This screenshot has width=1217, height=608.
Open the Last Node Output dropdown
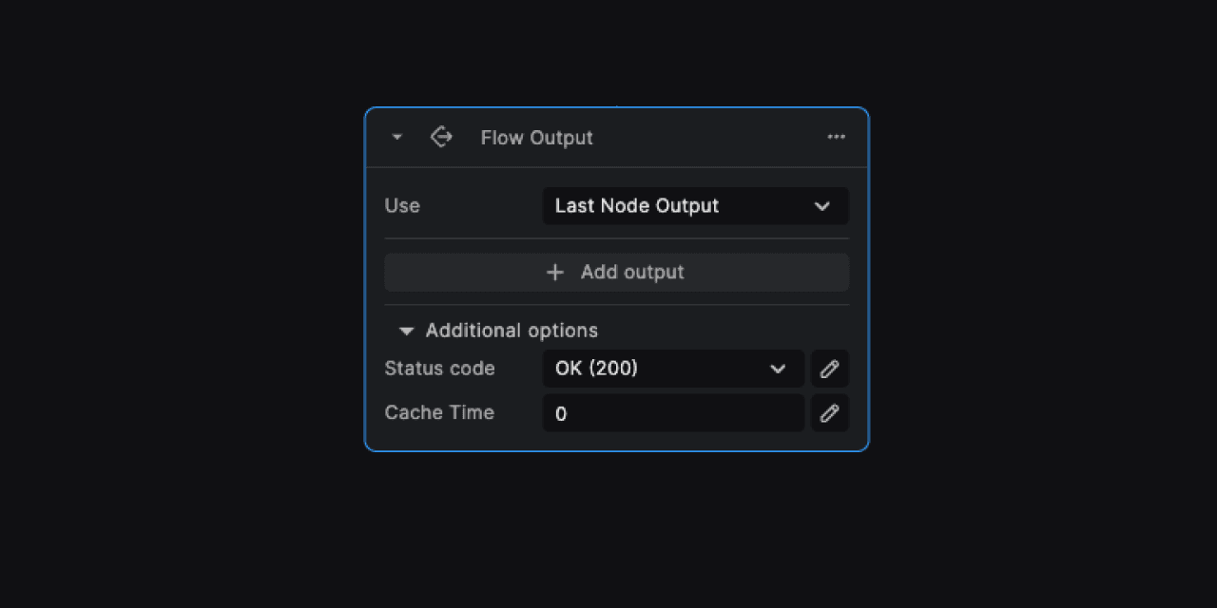[x=695, y=206]
